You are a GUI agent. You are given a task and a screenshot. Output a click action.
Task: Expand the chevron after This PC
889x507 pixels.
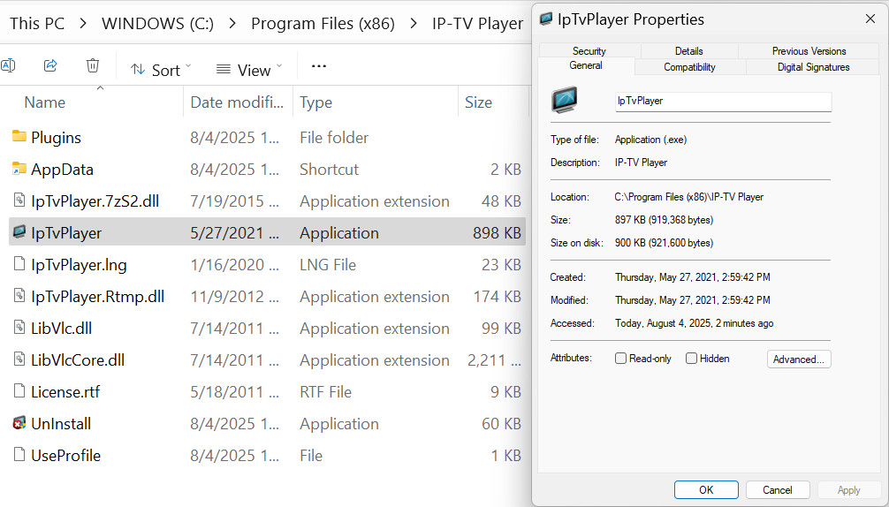point(83,23)
